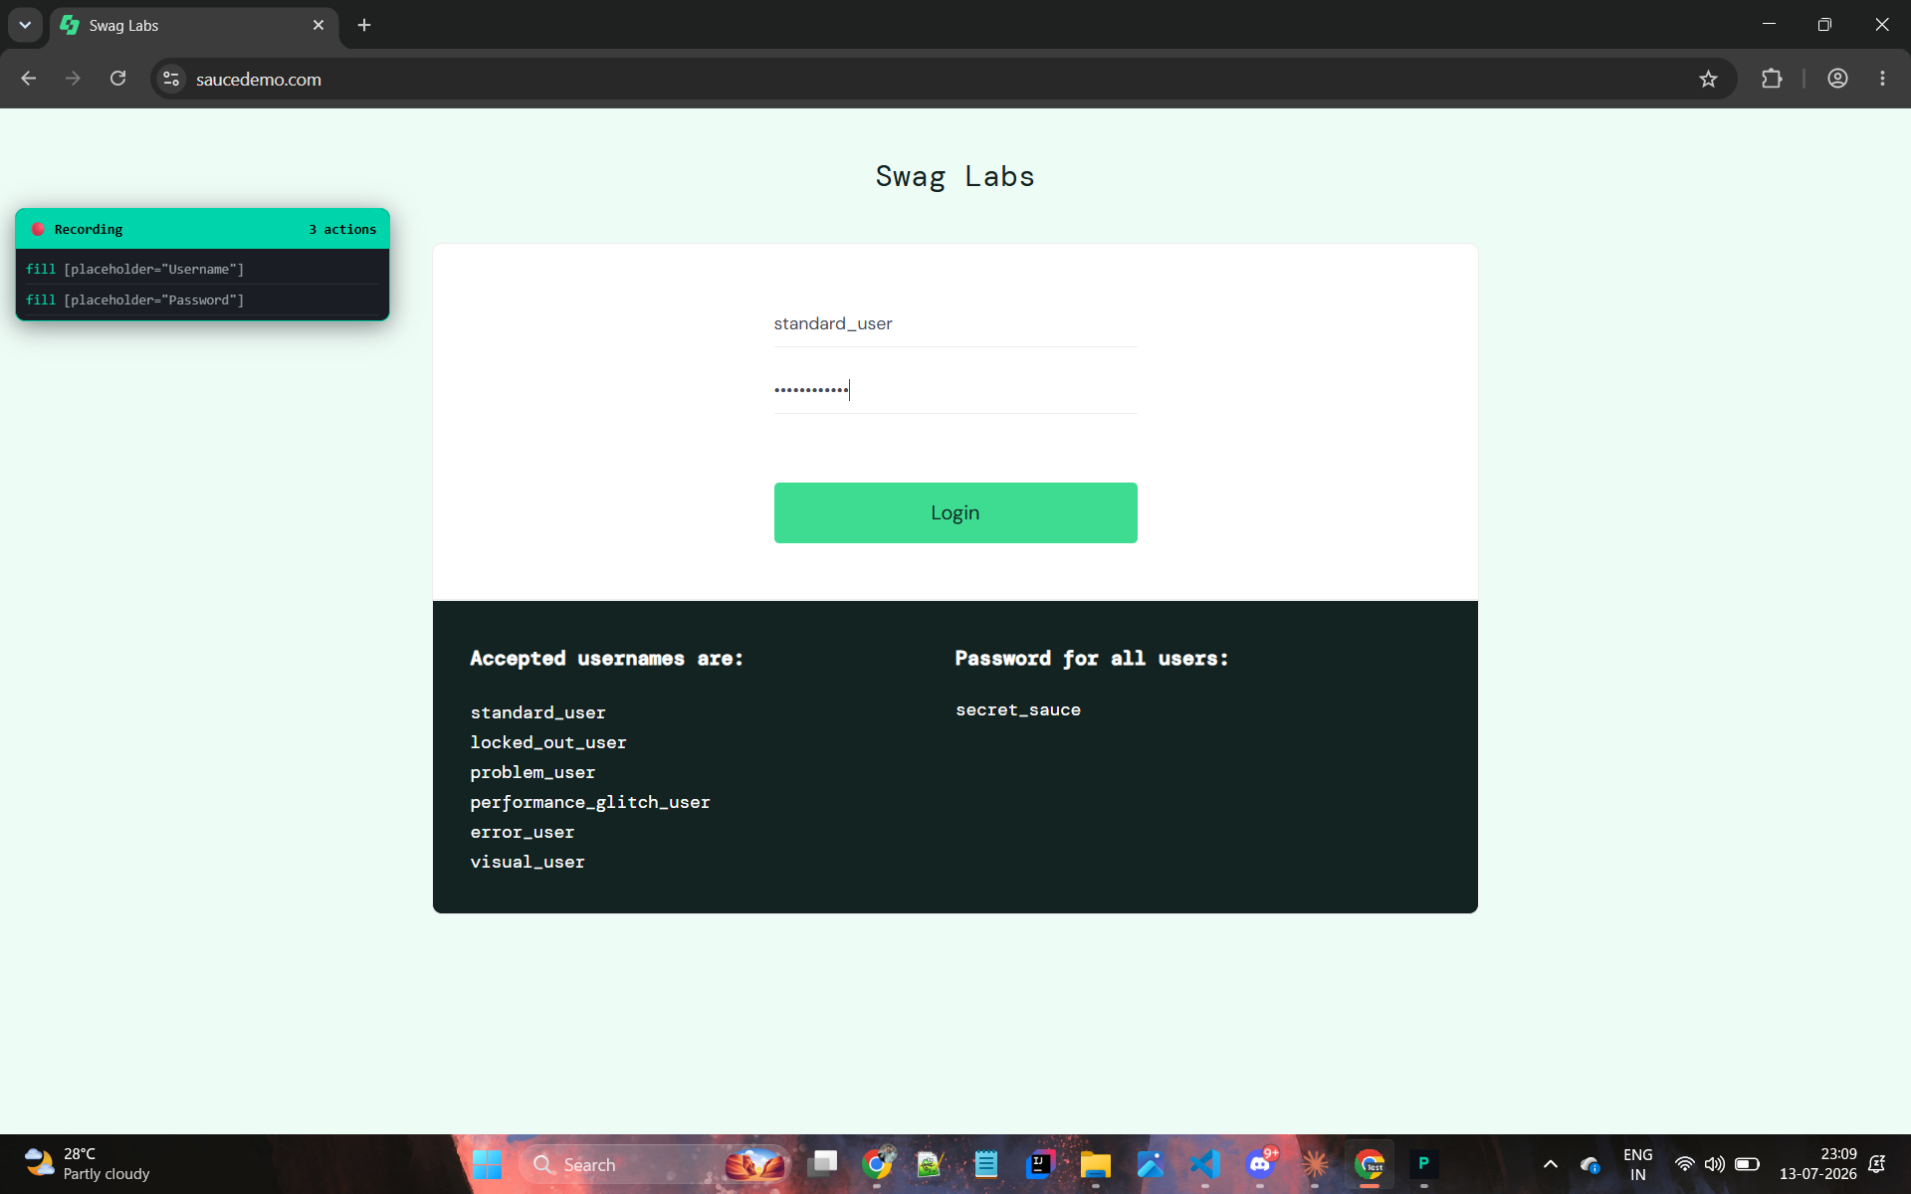Open the Windows Start menu

pyautogui.click(x=487, y=1164)
